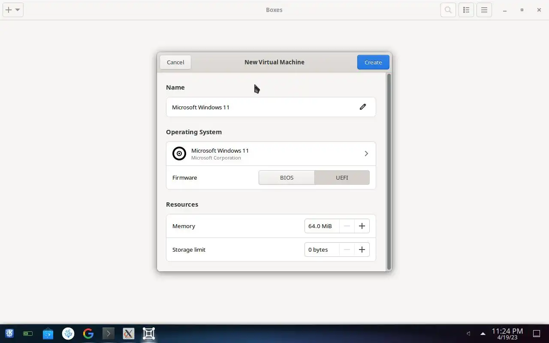
Task: Open the KDE application launcher
Action: (9, 334)
